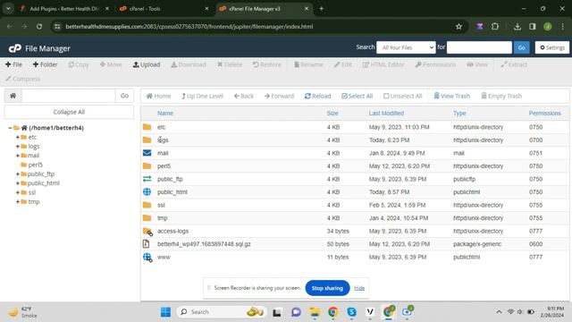Select the access-logs name text
Screen dimensions: 572x322
click(172, 231)
